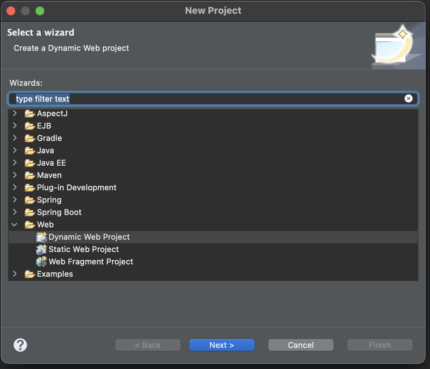Expand Plug-in Development chevron
This screenshot has width=430, height=369.
[x=15, y=187]
